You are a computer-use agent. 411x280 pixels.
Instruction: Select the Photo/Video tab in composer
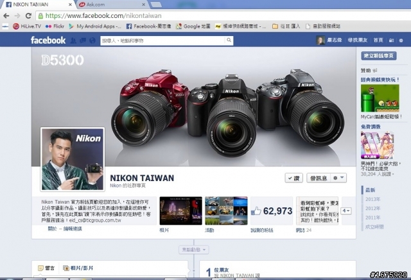point(78,268)
